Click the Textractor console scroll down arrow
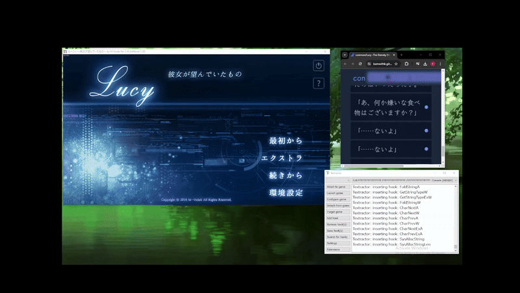520x293 pixels. point(456,251)
